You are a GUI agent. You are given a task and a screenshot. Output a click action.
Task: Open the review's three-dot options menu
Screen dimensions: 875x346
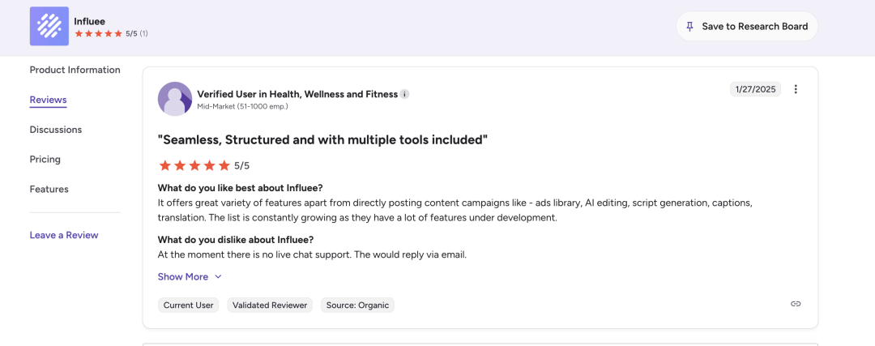[796, 89]
